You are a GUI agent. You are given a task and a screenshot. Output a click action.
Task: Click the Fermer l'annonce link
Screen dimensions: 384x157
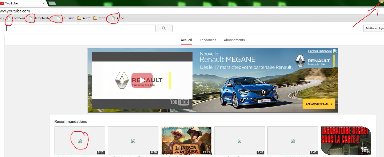320,51
